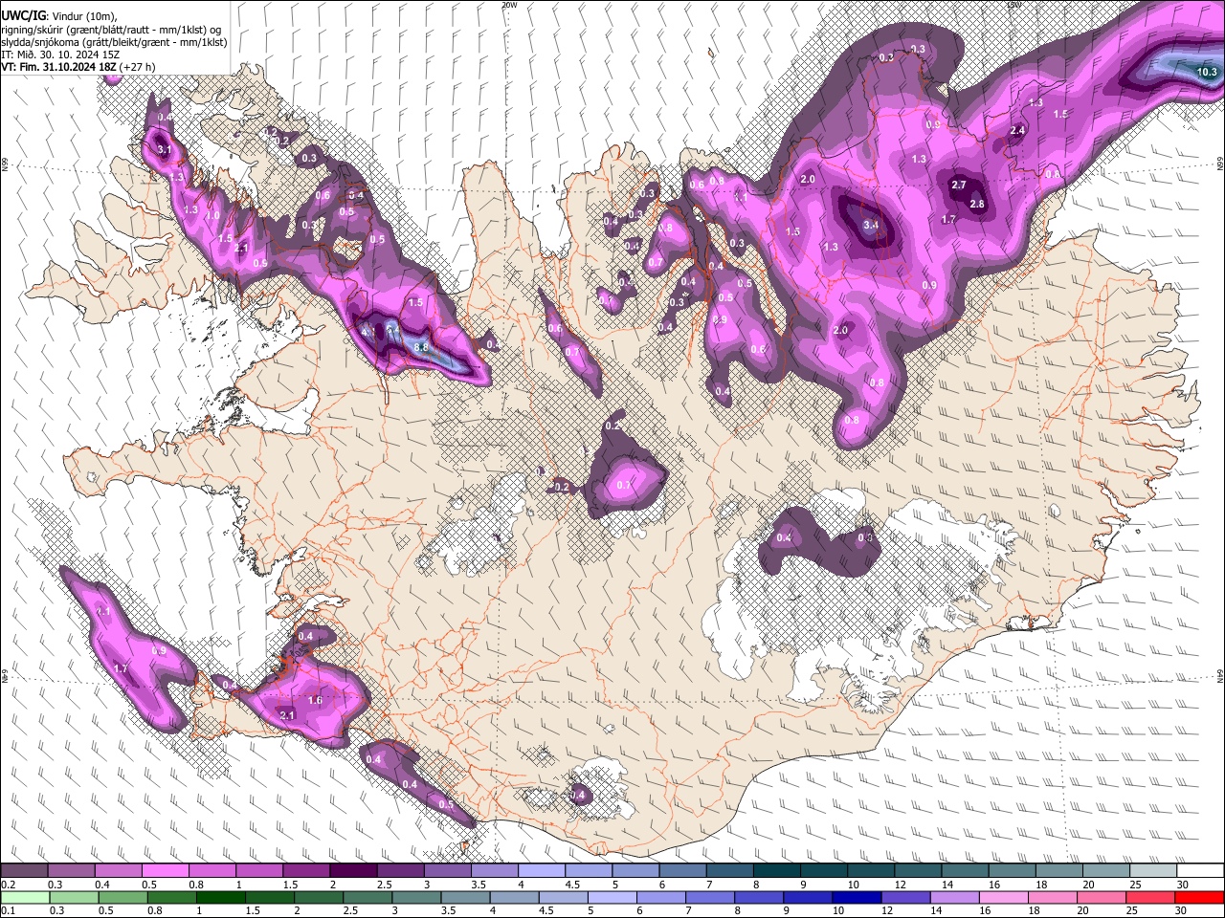Click the dark blue 10 swatch in rain legend
Viewport: 1225px width, 918px height.
point(855,897)
